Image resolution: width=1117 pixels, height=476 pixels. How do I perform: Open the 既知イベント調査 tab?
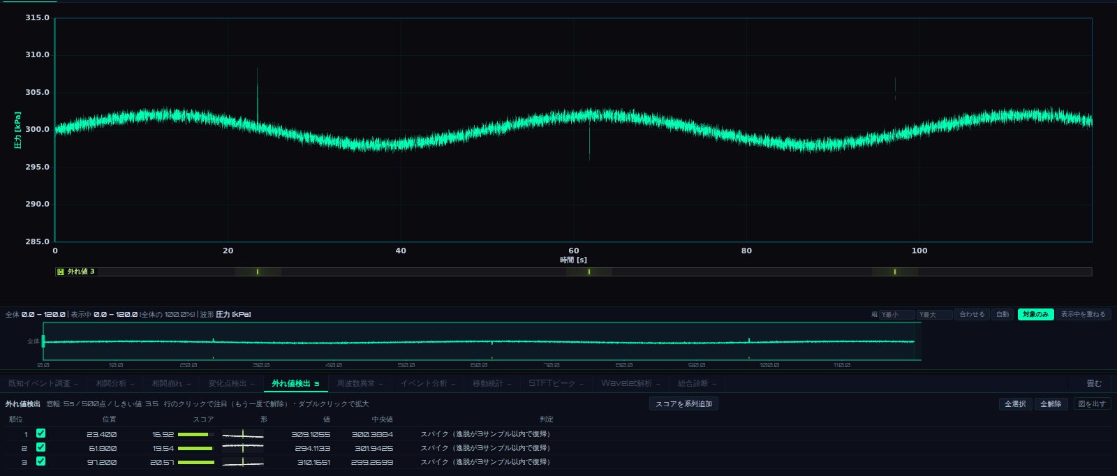[x=43, y=383]
